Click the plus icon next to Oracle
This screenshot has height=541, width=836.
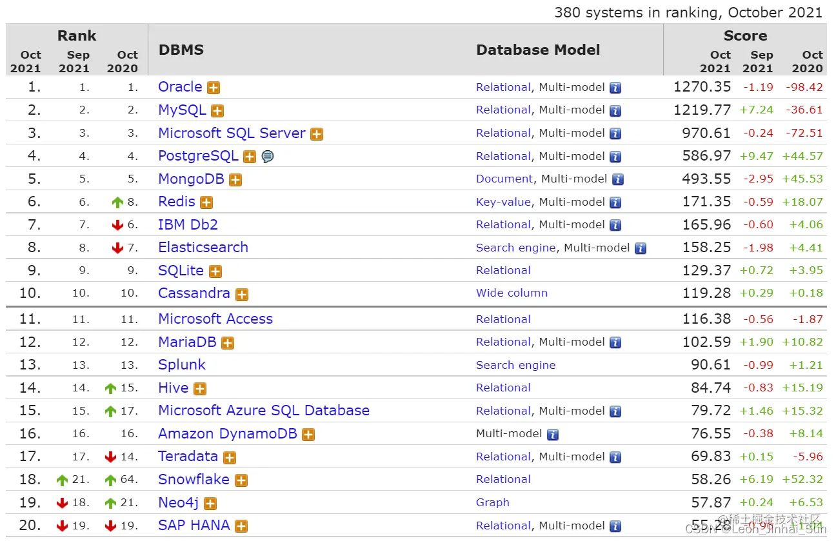point(214,88)
